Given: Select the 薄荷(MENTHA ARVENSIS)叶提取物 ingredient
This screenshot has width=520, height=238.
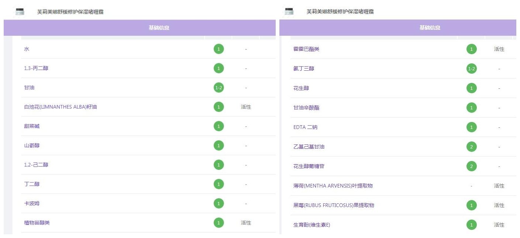Looking at the screenshot, I should coord(333,186).
